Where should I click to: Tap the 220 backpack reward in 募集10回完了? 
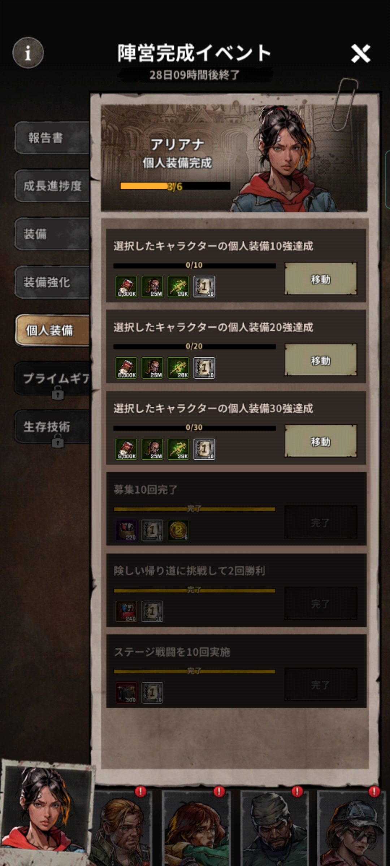pos(126,530)
